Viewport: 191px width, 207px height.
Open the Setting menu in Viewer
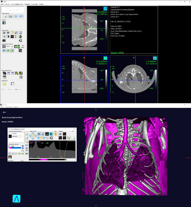[27, 5]
